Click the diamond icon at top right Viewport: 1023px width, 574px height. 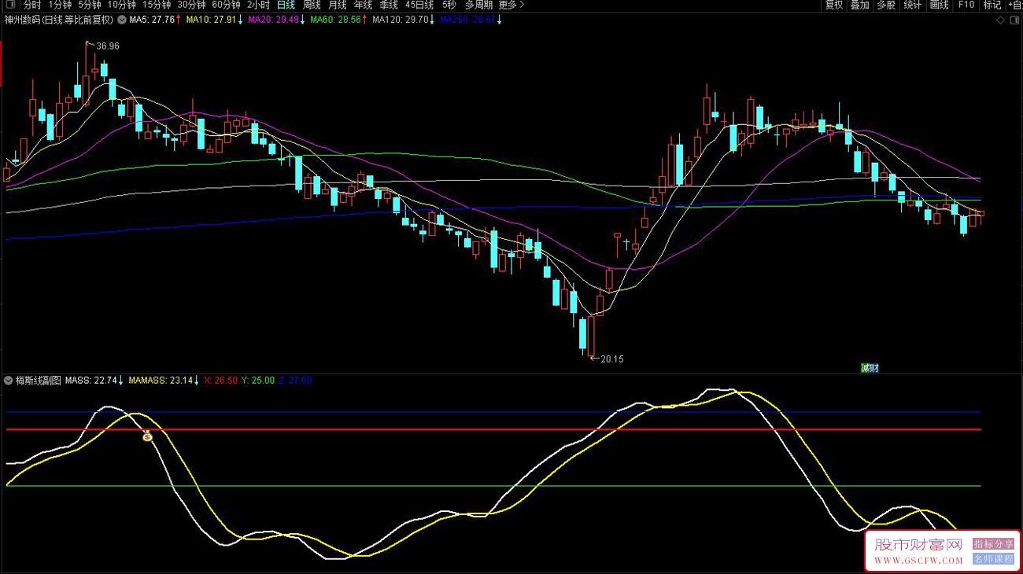[x=1001, y=20]
